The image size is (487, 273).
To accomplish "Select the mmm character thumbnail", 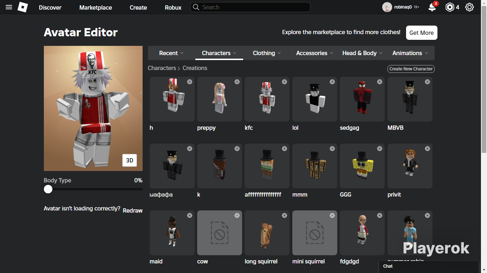I will pyautogui.click(x=315, y=166).
